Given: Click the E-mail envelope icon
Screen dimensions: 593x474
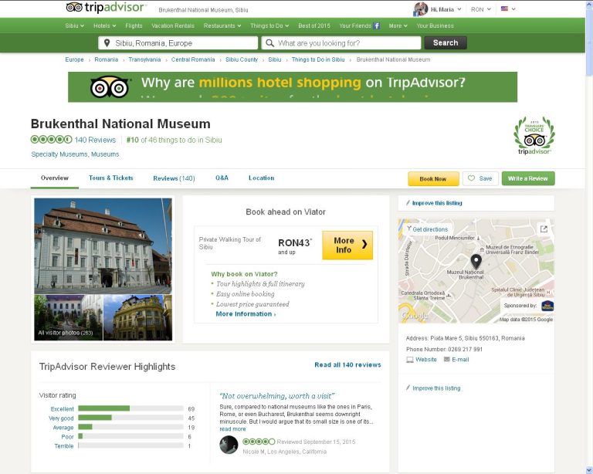Looking at the screenshot, I should point(446,359).
